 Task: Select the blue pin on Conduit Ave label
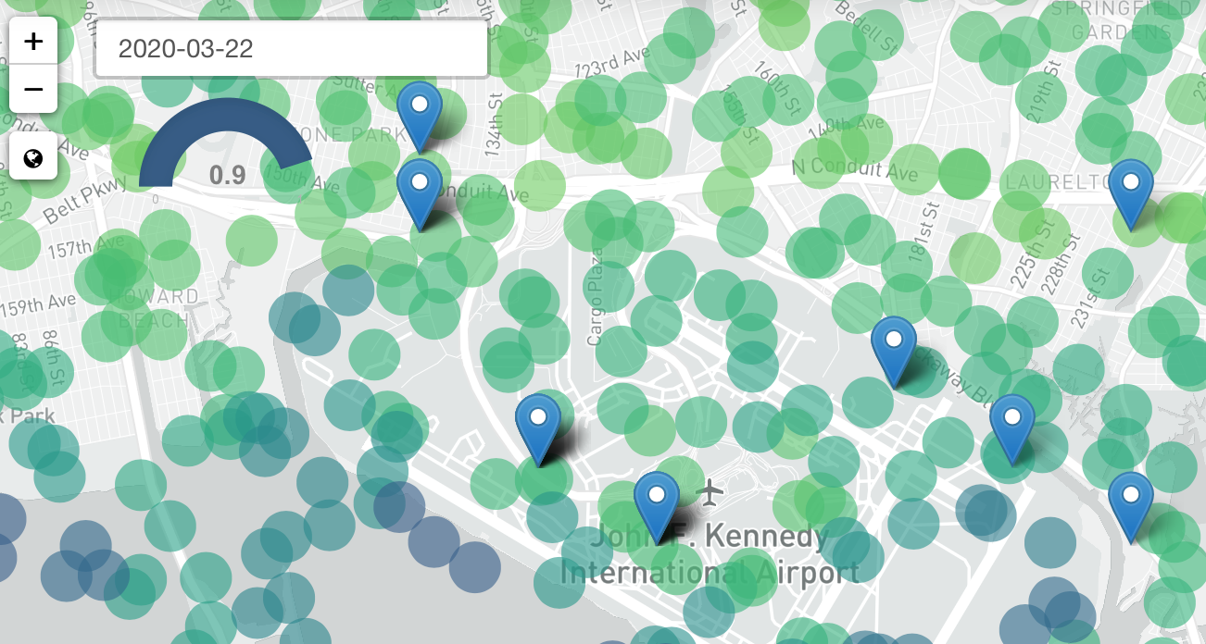420,194
